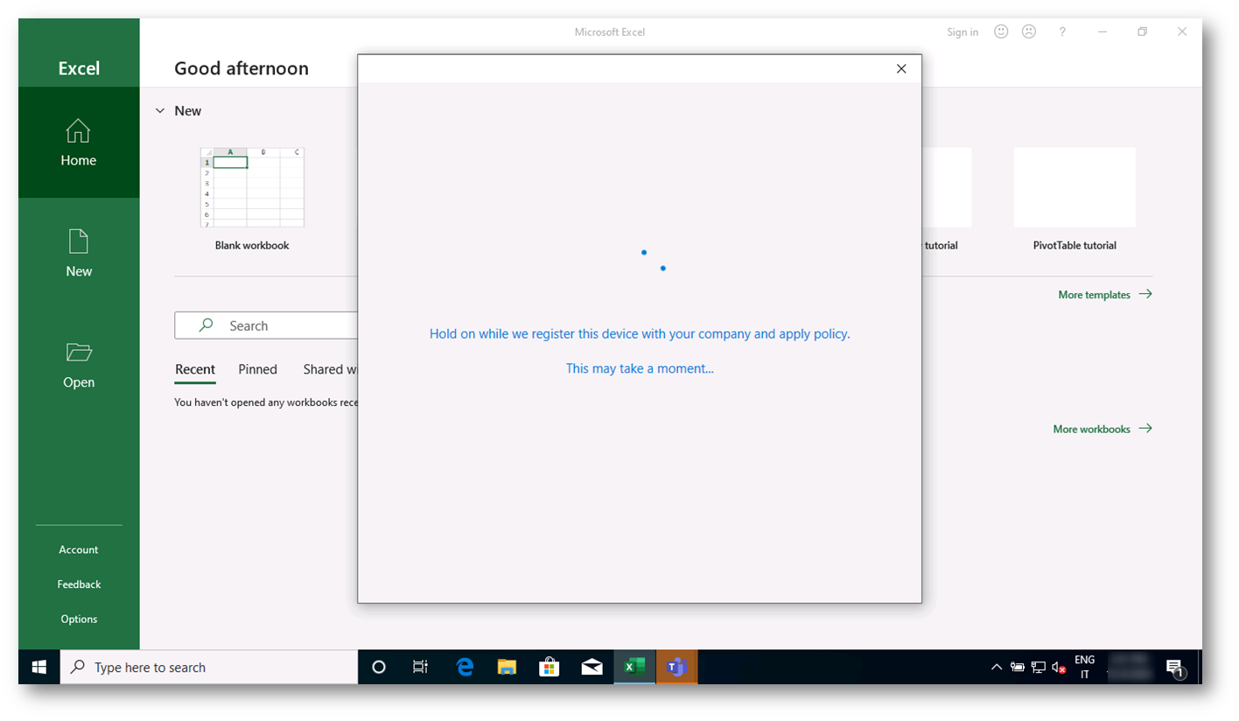
Task: Open the Windows Start menu
Action: [x=39, y=667]
